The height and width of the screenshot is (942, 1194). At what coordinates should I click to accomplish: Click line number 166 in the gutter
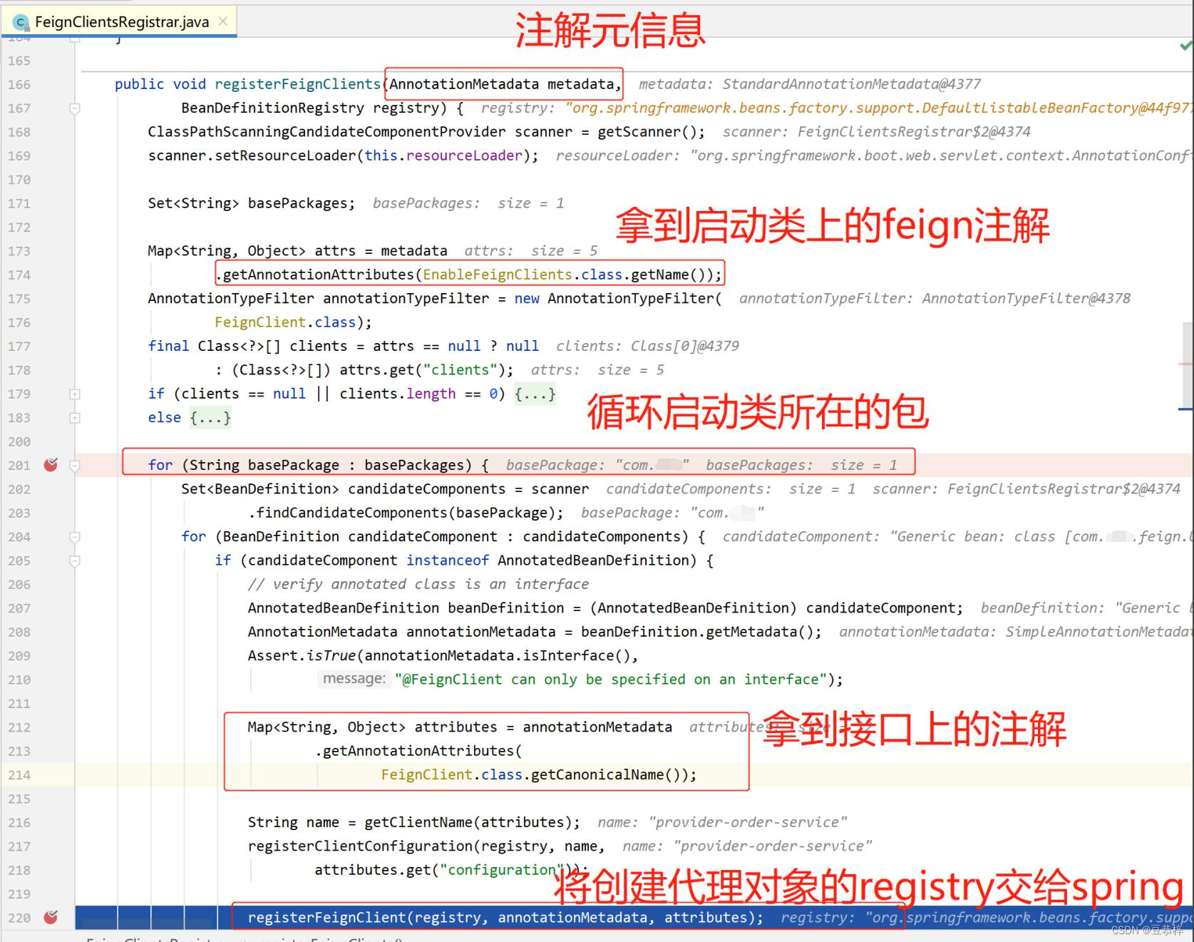(x=19, y=85)
